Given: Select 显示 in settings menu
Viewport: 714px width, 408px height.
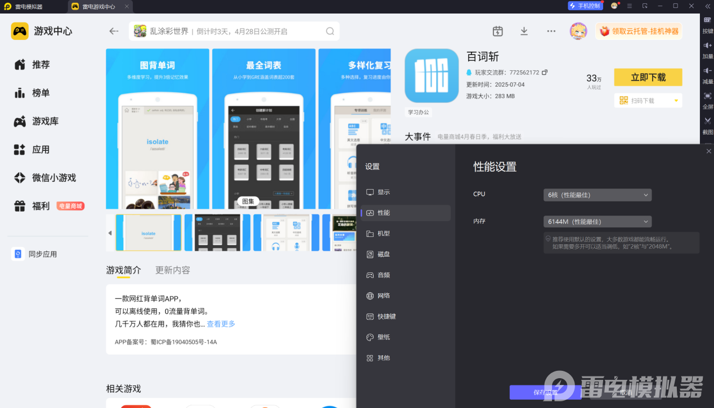Looking at the screenshot, I should tap(405, 192).
